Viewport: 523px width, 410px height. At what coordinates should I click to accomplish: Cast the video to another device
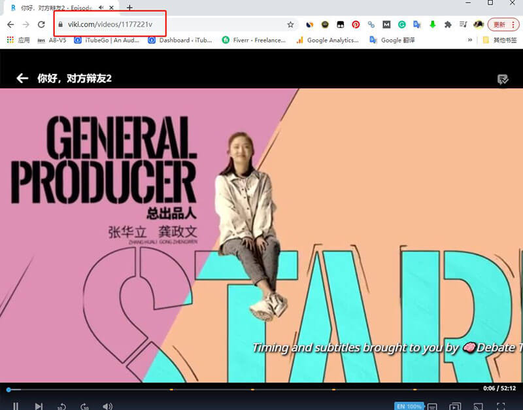(479, 406)
